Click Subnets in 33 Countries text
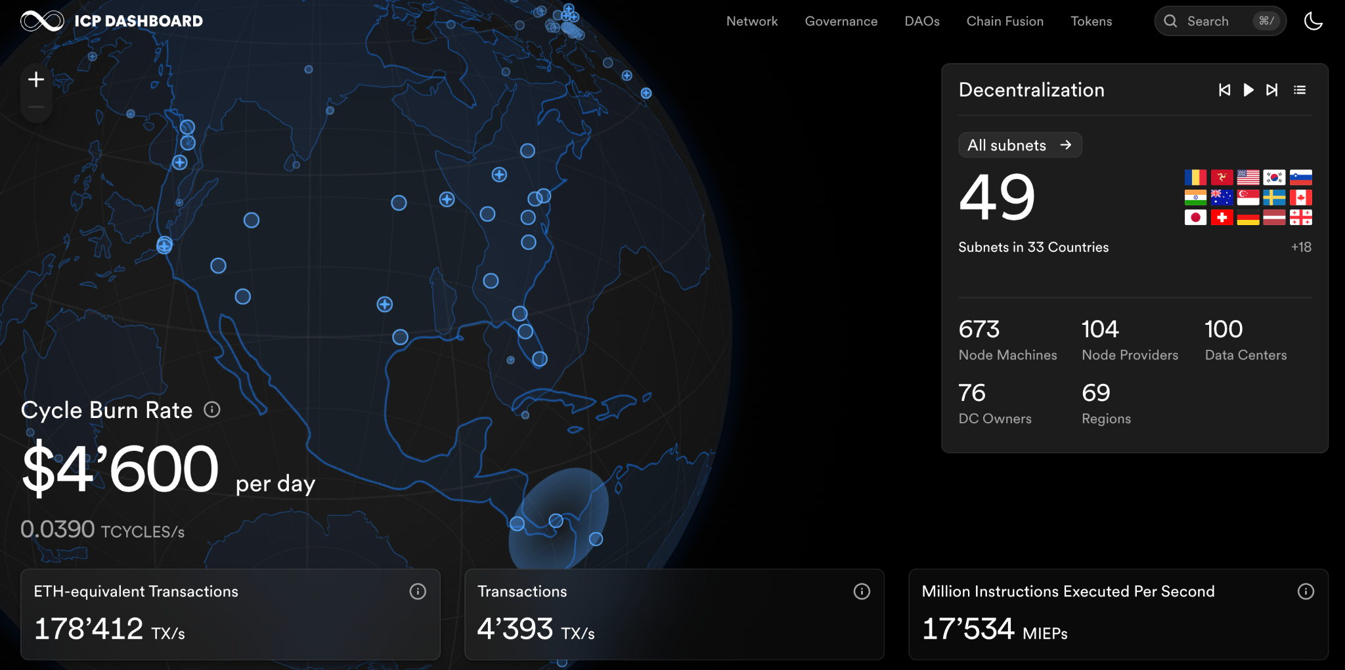This screenshot has height=670, width=1345. point(1034,247)
